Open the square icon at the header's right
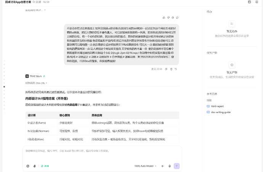Image resolution: width=263 pixels, height=172 pixels. pos(249,2)
